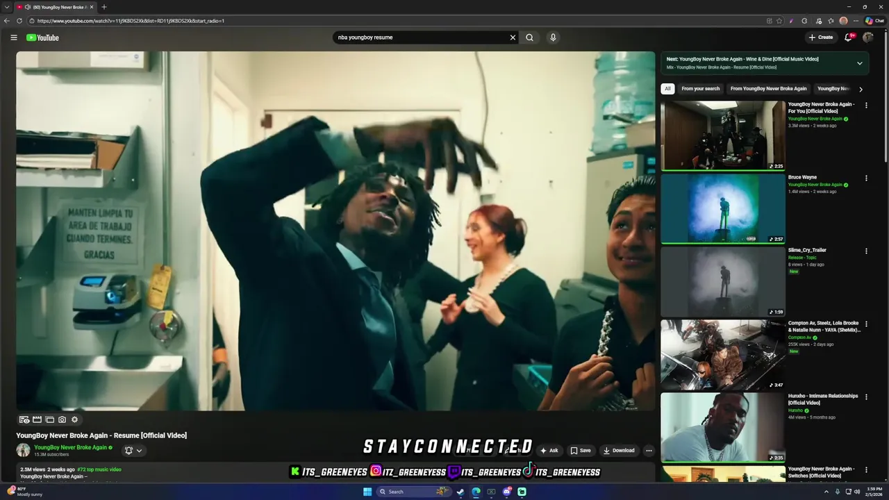
Task: Click the screenshot camera icon under the video
Action: [x=62, y=419]
